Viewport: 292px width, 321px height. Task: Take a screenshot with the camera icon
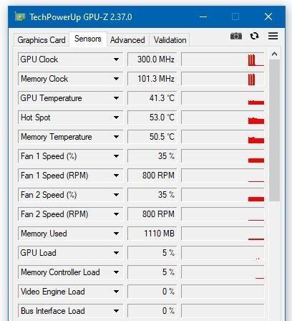coord(236,36)
